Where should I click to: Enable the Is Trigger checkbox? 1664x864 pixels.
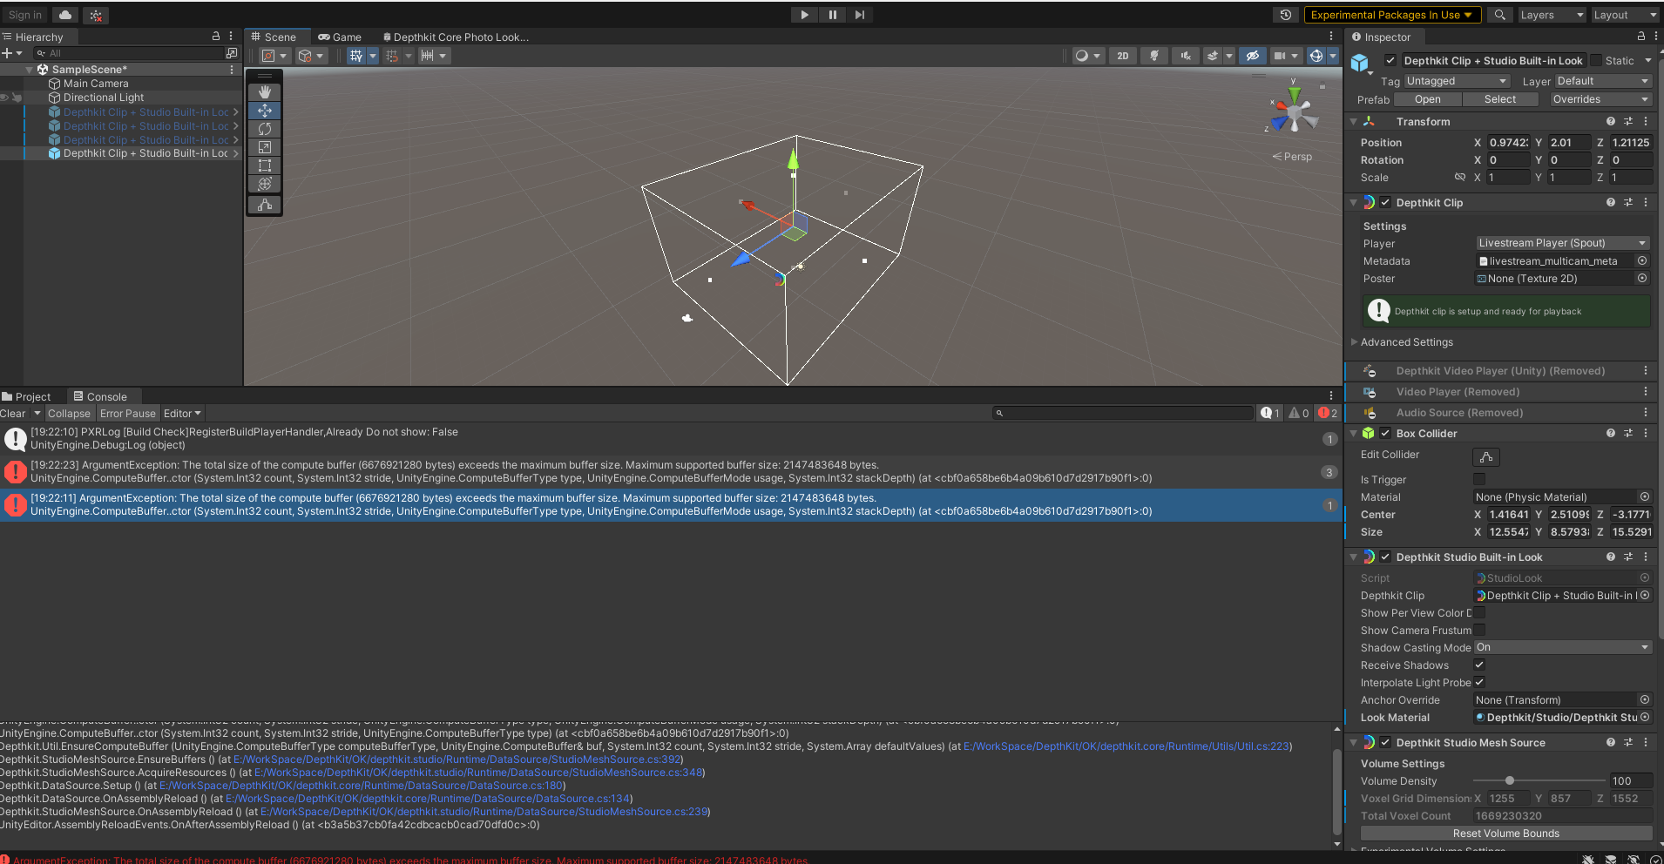[1479, 479]
